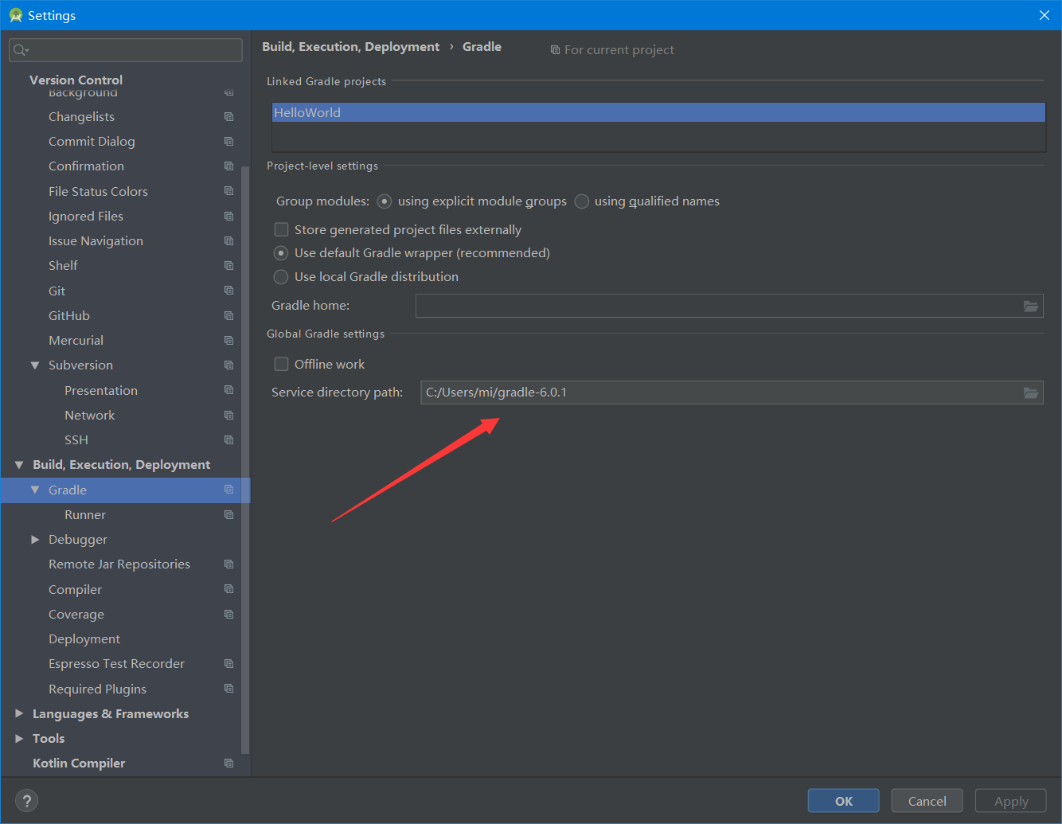Click project-level icon next to Ignored Files
Screen dimensions: 1062x824
click(x=228, y=217)
